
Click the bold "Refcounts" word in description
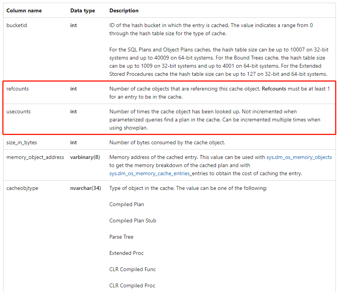274,89
